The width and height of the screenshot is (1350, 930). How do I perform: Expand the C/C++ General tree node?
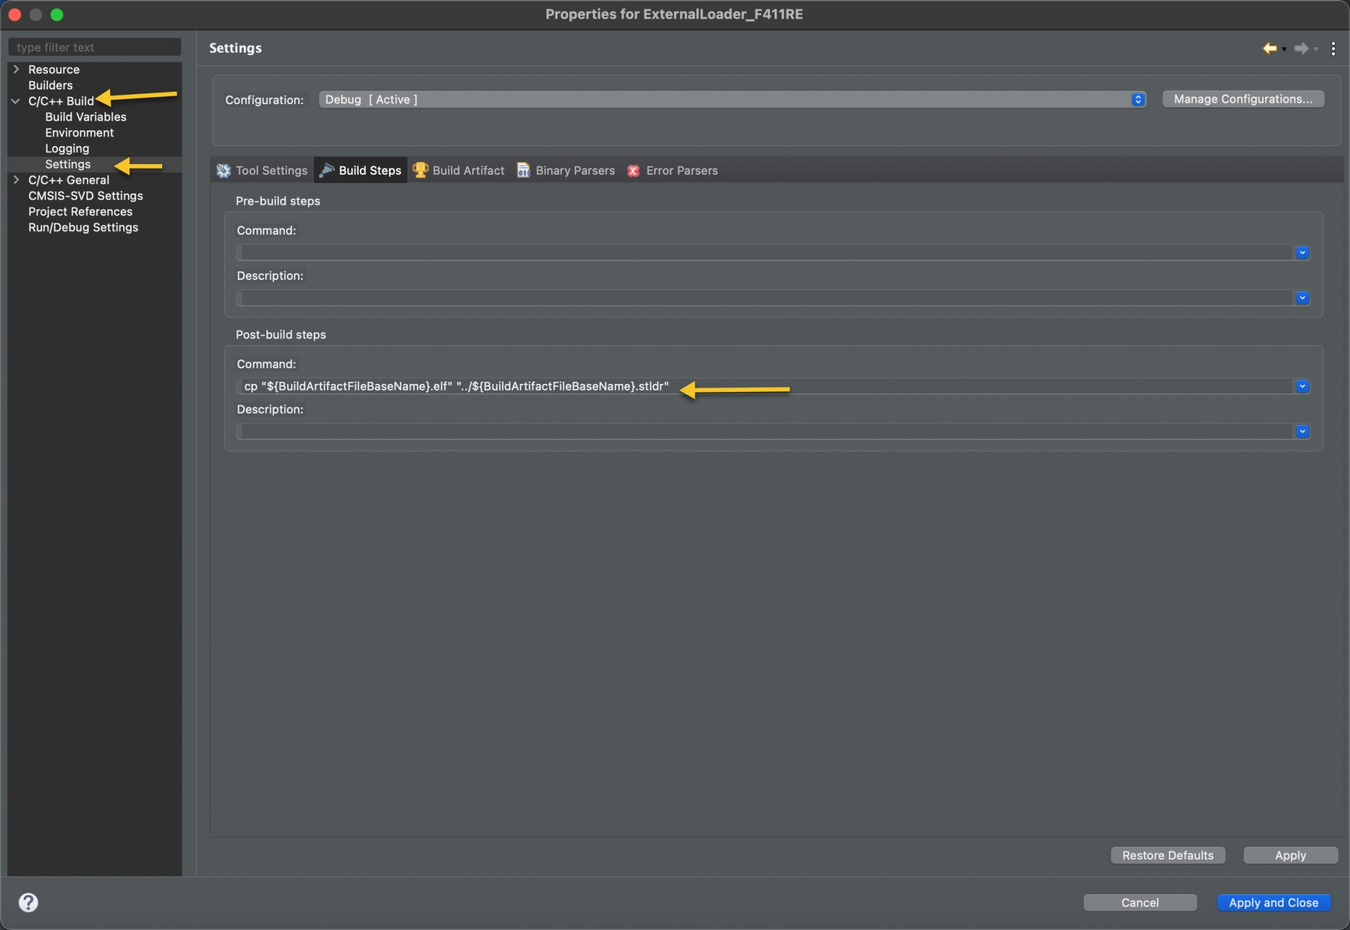(x=16, y=180)
